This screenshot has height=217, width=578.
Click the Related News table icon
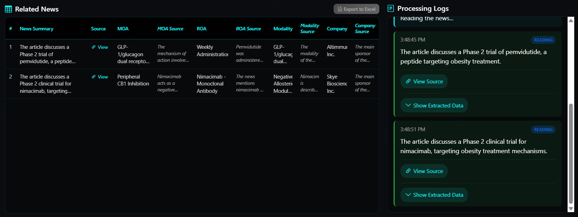(x=8, y=9)
